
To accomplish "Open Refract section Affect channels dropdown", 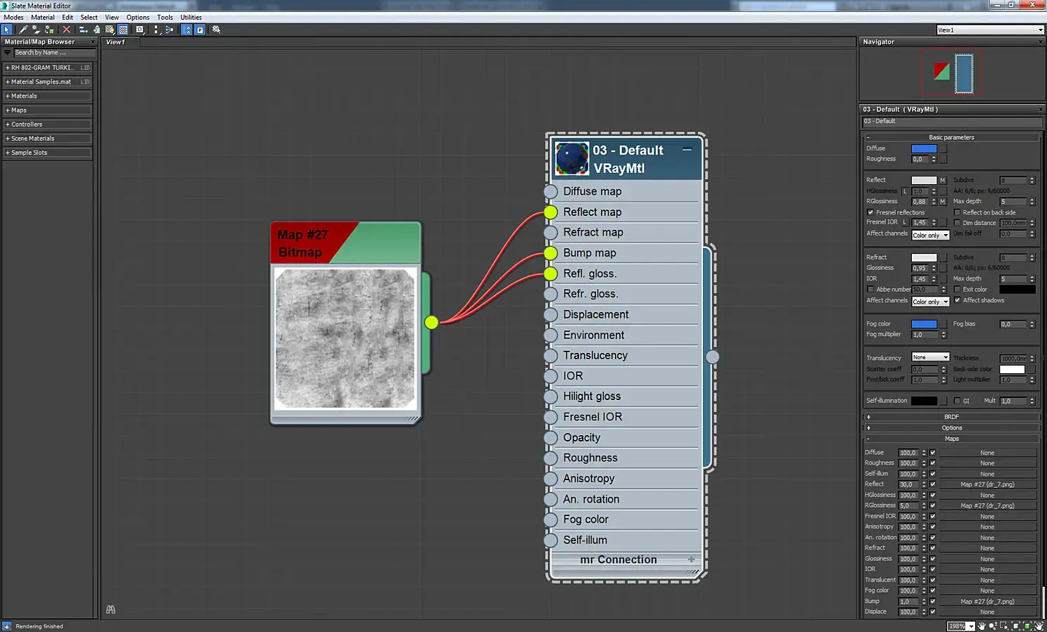I will tap(930, 302).
